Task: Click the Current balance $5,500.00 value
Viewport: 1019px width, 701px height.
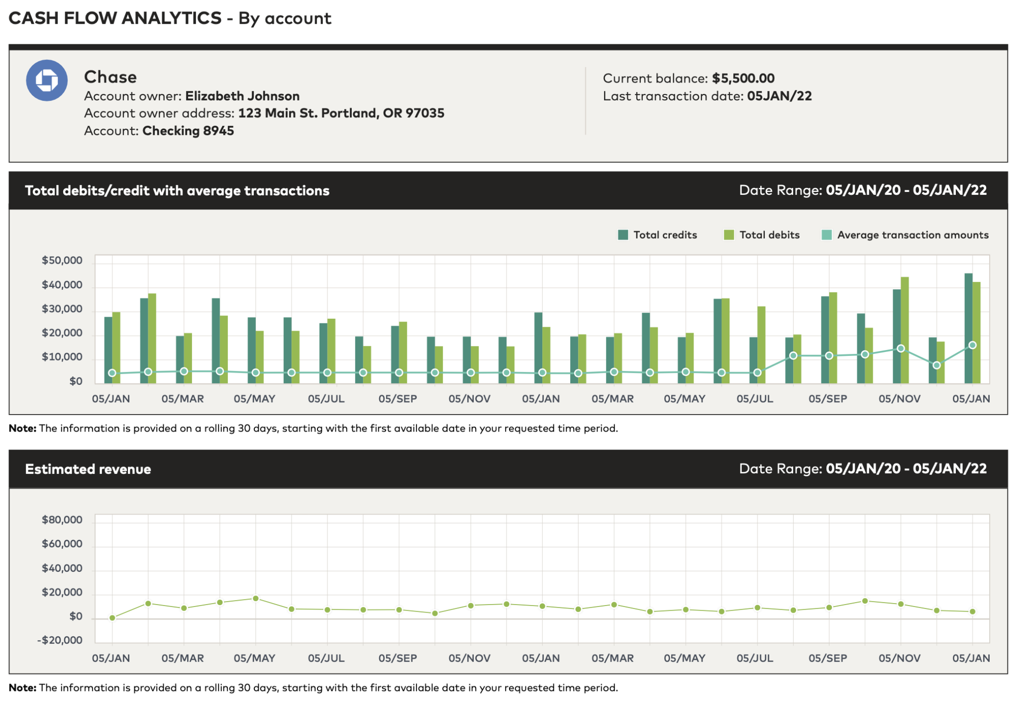Action: click(743, 78)
